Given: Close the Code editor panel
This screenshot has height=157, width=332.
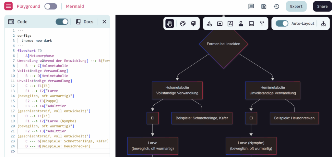Looking at the screenshot, I should click(x=104, y=22).
